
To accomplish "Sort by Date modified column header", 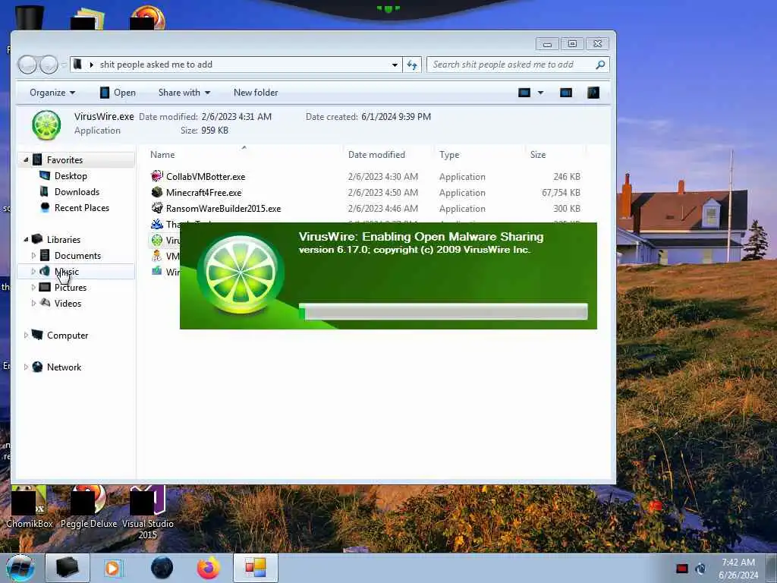I will tap(376, 155).
